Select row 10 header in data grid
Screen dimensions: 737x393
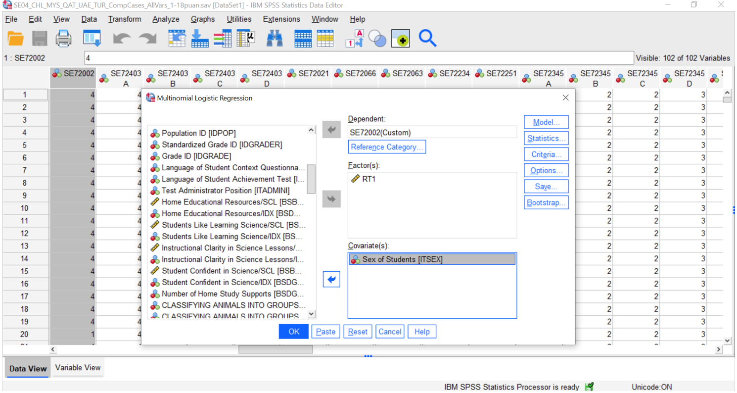[x=25, y=208]
